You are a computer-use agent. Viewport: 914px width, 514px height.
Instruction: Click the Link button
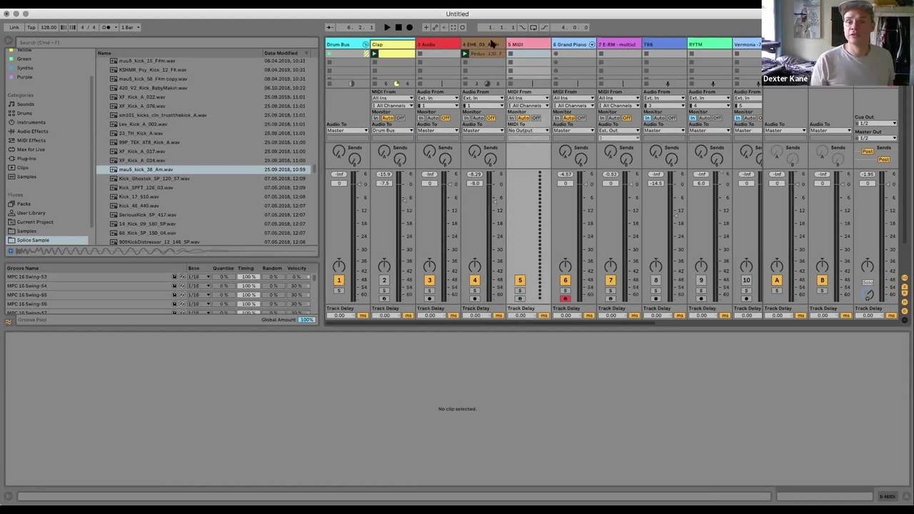pos(14,27)
